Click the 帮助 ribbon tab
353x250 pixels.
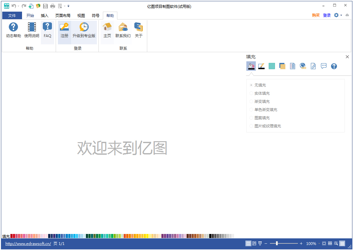click(x=110, y=15)
